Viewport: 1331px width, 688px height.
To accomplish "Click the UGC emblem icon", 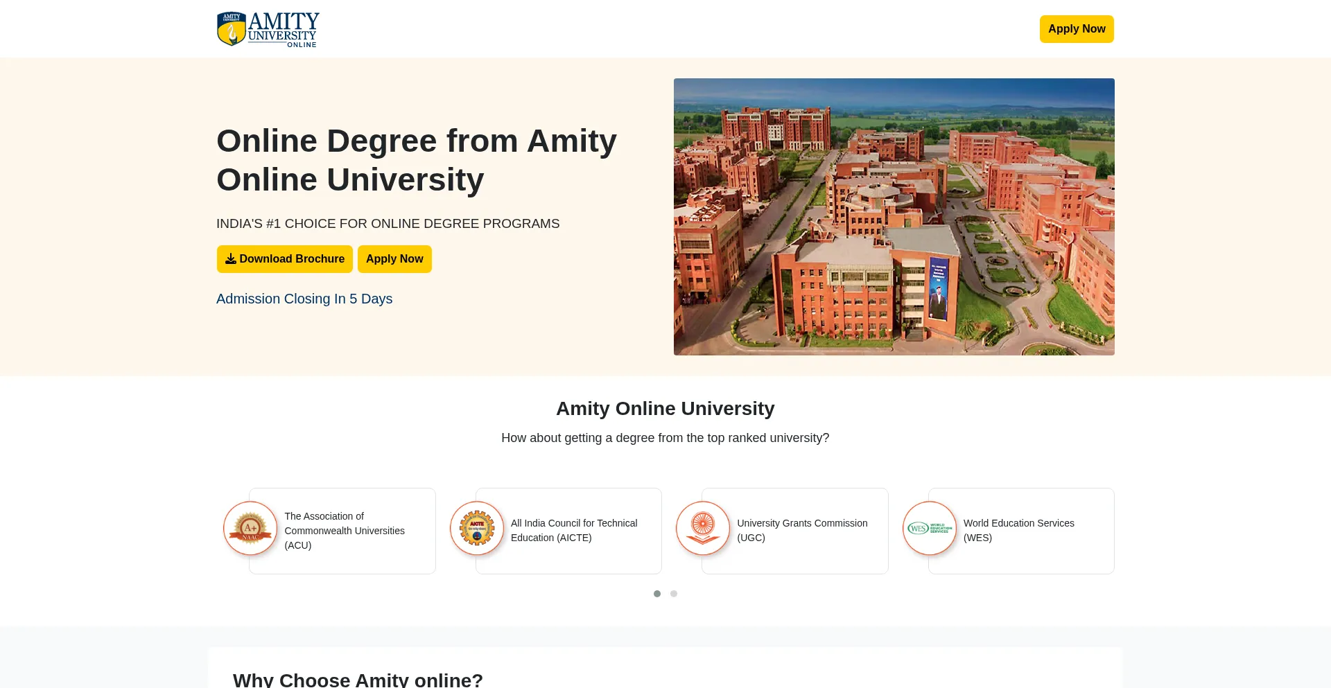I will (703, 529).
